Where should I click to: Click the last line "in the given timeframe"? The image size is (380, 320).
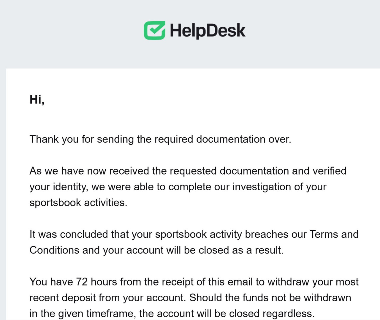pyautogui.click(x=172, y=313)
